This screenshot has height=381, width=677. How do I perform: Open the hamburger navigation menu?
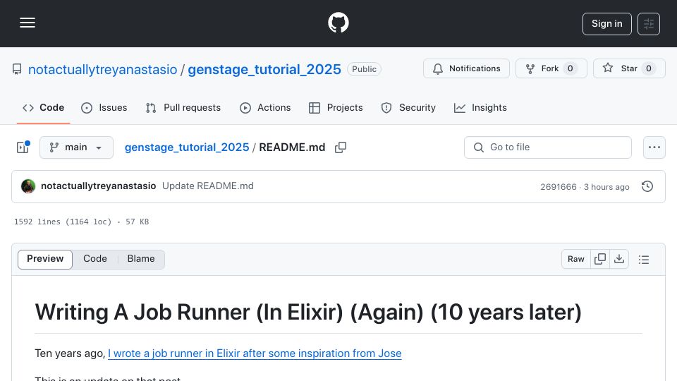28,23
